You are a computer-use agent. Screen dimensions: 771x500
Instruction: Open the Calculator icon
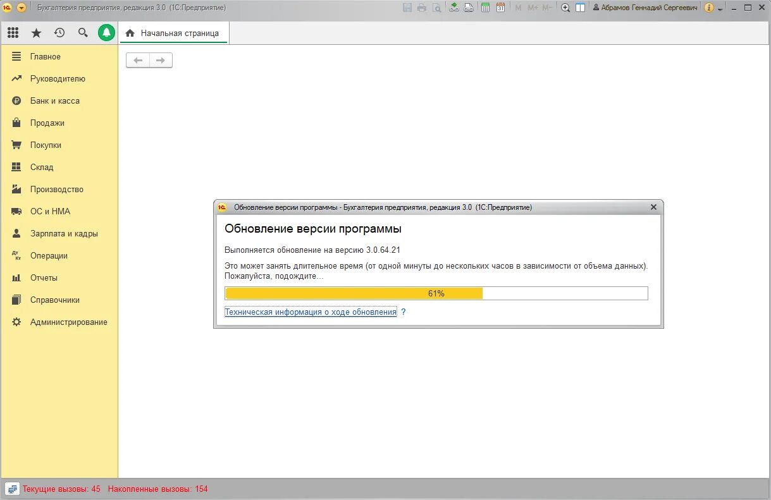coord(486,8)
